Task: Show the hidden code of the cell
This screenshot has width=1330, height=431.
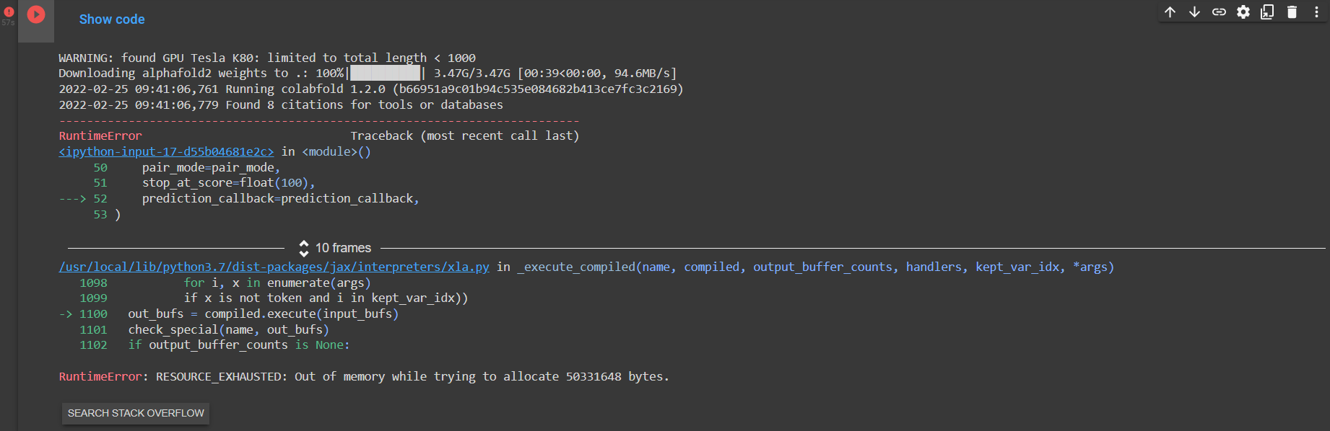Action: point(112,19)
